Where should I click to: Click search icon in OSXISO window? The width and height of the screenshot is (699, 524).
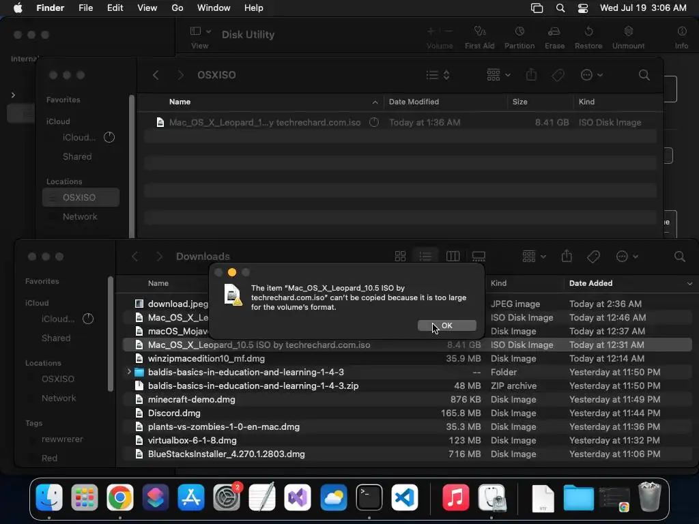tap(644, 75)
